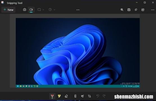The image size is (156, 101).
Task: Expand the snipping mode dropdown arrow
Action: point(44,10)
